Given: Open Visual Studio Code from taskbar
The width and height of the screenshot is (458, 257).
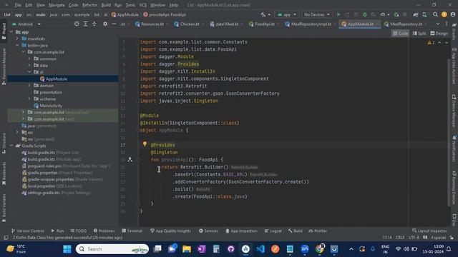Looking at the screenshot, I should (260, 249).
